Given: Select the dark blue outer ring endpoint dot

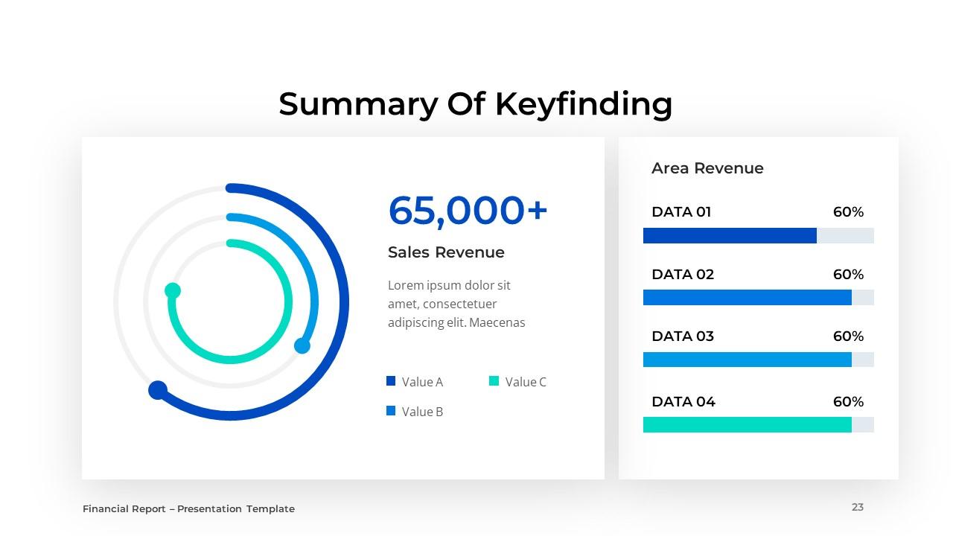Looking at the screenshot, I should [158, 390].
